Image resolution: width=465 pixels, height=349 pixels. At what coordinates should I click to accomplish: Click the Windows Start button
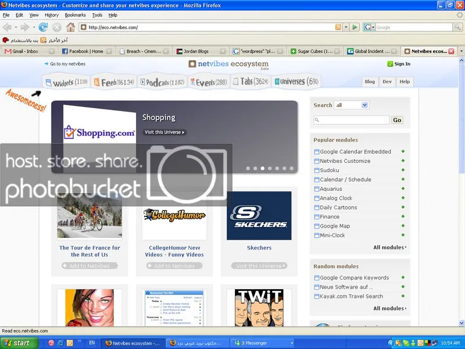tap(16, 343)
